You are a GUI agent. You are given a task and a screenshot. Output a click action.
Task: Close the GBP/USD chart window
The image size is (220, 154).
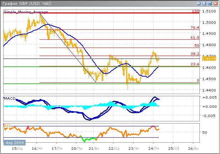coord(215,3)
